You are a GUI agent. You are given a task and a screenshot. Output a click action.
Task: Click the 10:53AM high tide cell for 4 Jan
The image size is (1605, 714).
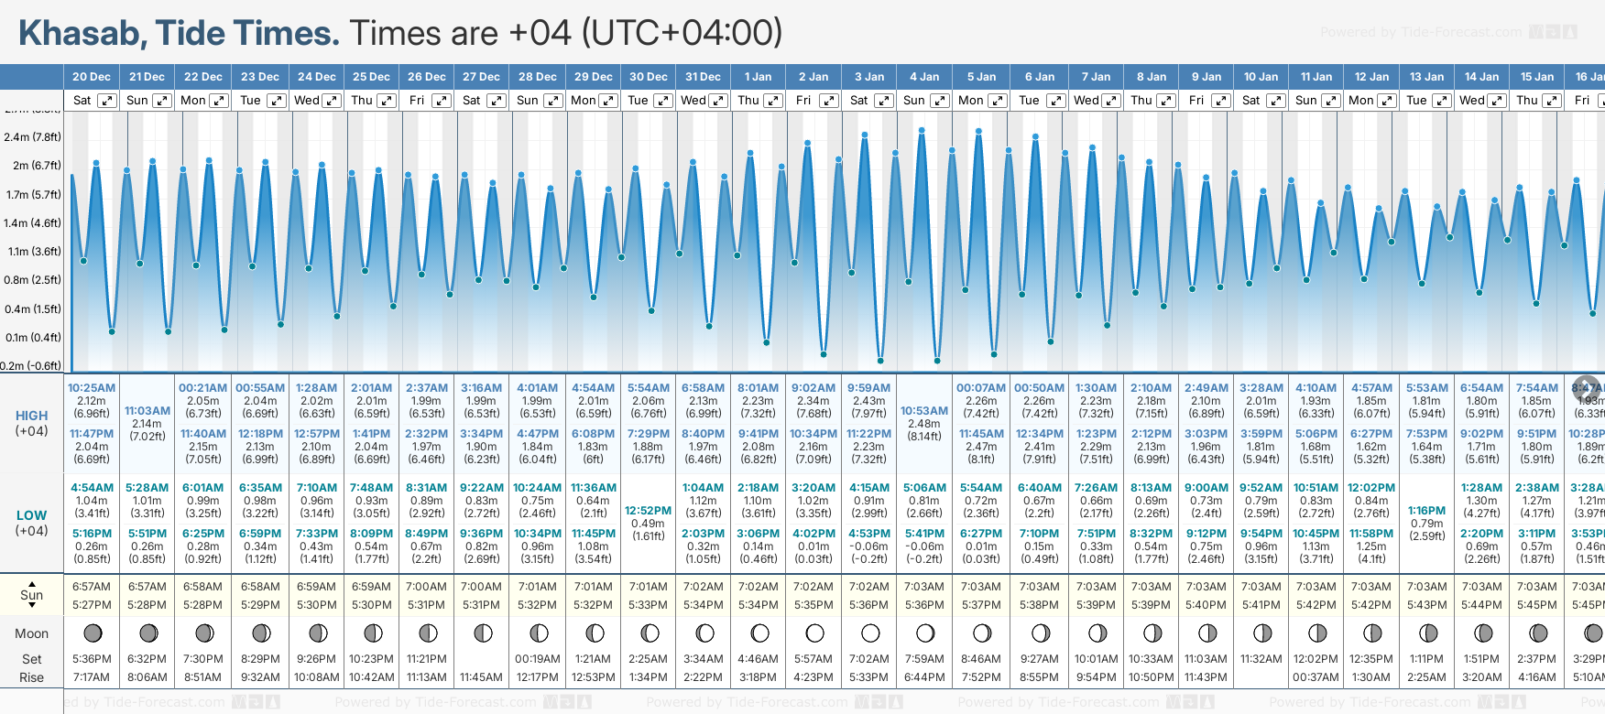pos(923,423)
